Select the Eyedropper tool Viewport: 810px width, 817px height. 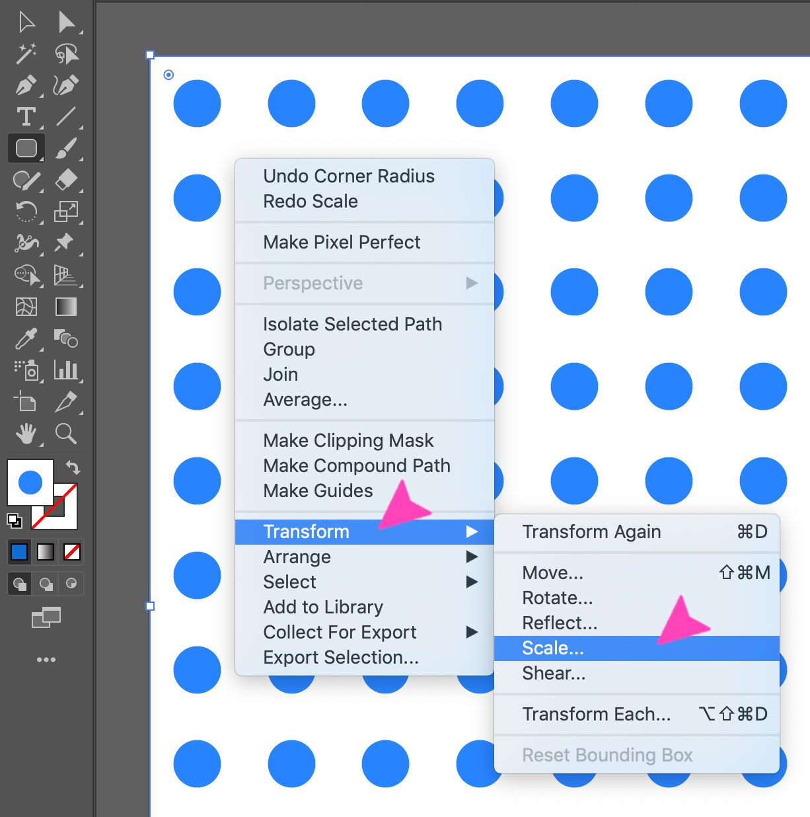27,338
